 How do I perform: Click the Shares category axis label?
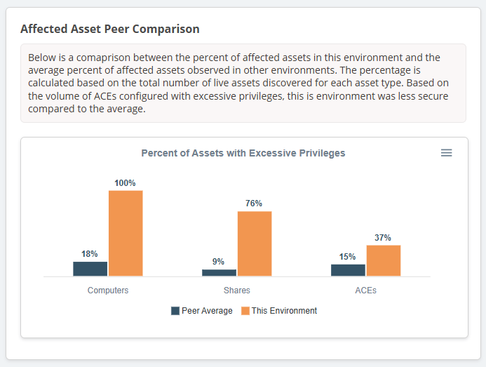[x=237, y=291]
